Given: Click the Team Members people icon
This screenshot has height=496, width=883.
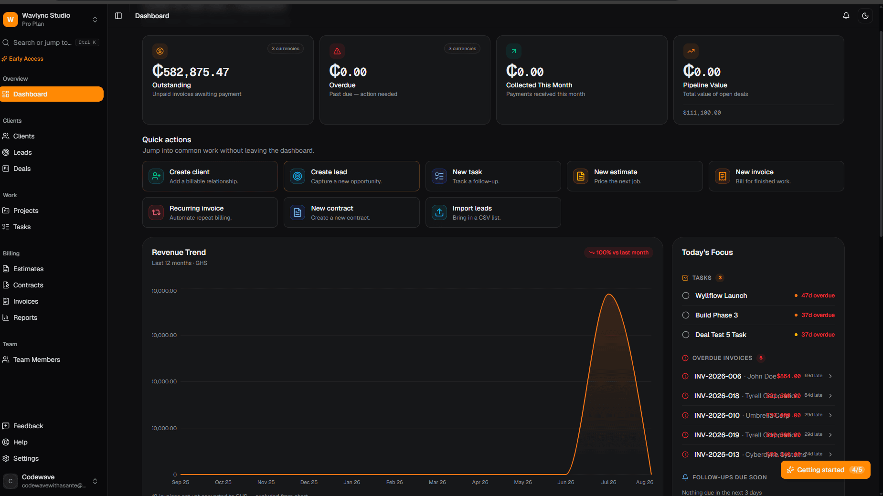Looking at the screenshot, I should (x=6, y=359).
